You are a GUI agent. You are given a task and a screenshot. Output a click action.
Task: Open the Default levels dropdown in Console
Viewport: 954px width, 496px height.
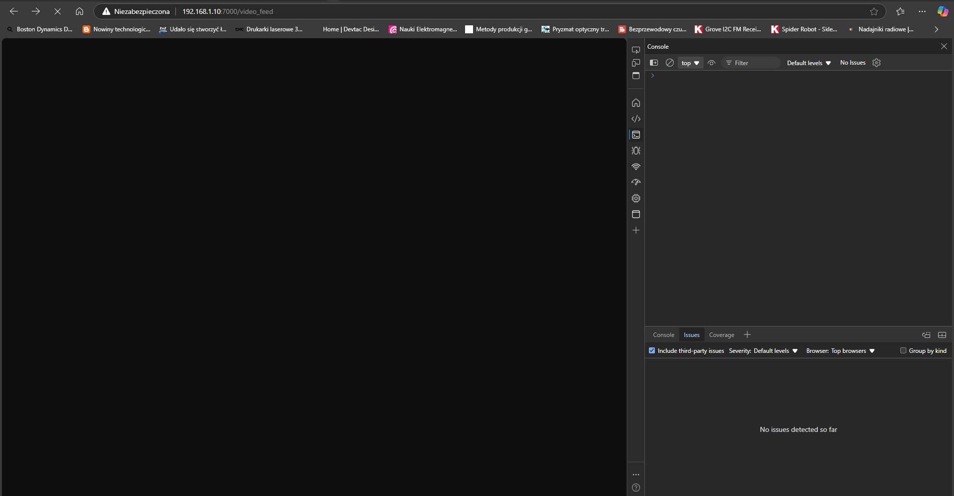coord(809,63)
